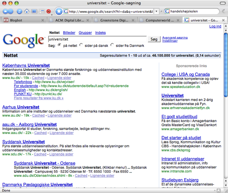Click the toolbar pill button in title bar

coord(223,3)
